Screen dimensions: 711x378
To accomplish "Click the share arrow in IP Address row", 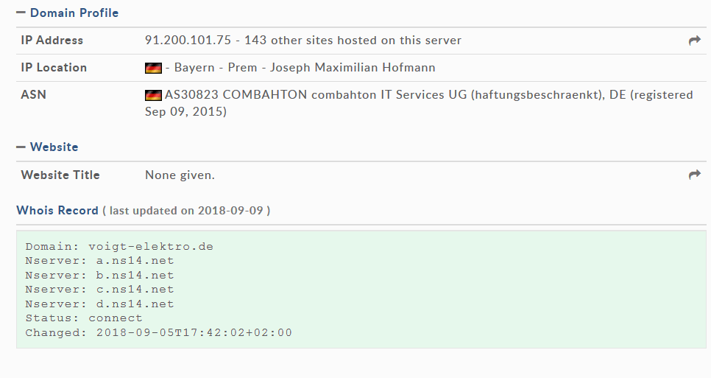I will coord(694,41).
